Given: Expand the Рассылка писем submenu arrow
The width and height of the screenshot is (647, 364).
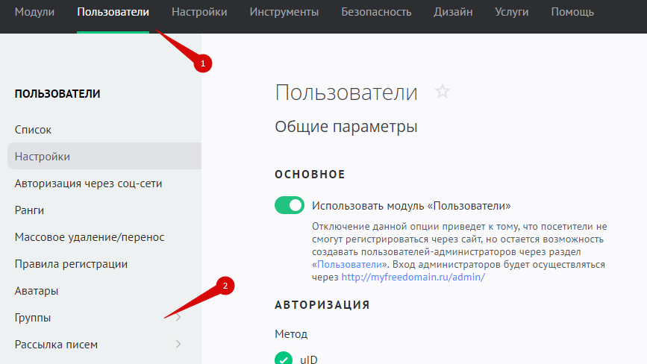Looking at the screenshot, I should click(178, 345).
